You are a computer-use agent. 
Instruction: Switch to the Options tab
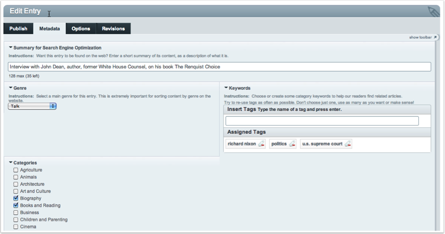pos(81,28)
